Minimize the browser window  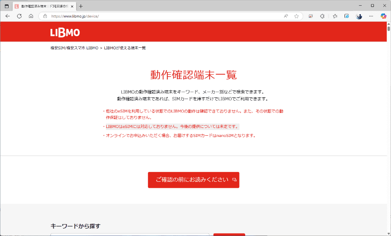click(x=360, y=5)
